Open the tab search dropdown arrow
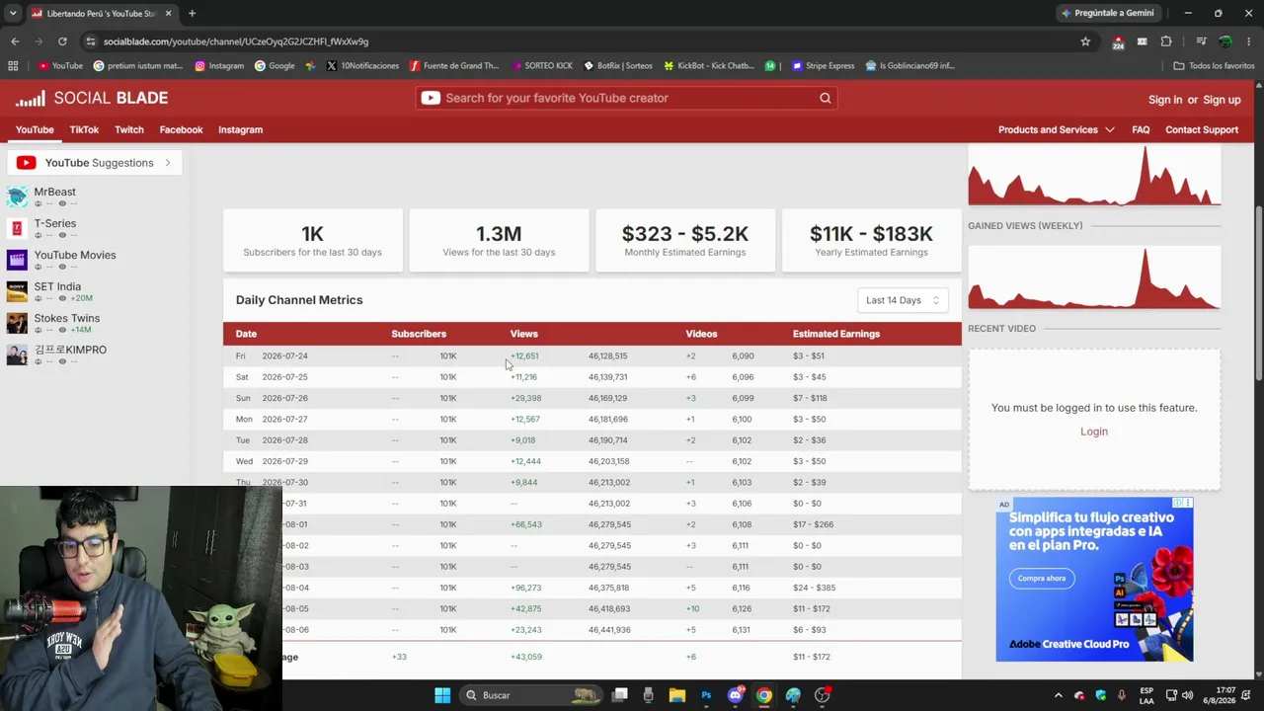This screenshot has width=1264, height=711. point(13,13)
